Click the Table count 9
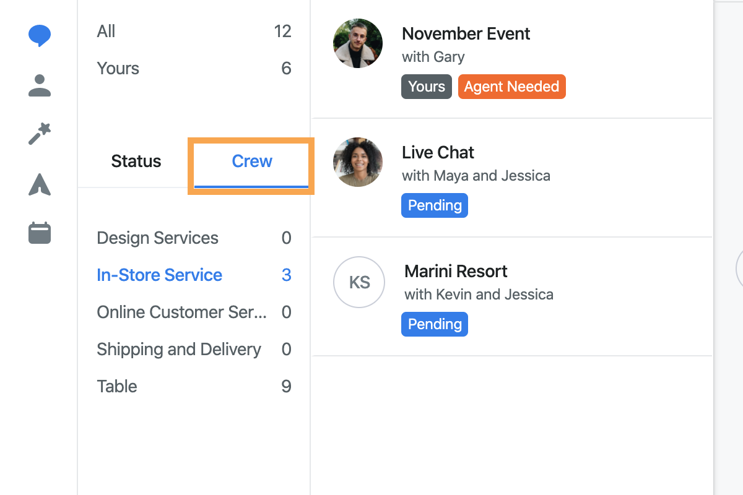The image size is (743, 495). [286, 387]
